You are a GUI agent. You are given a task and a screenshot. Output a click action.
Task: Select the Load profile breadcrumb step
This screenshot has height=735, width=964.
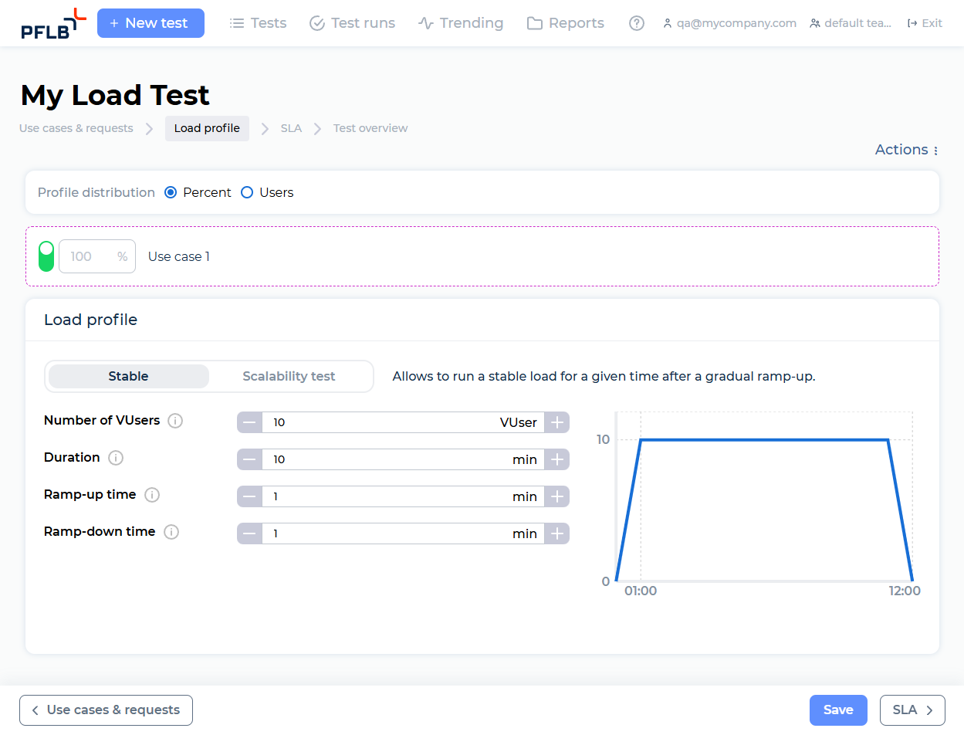(206, 128)
